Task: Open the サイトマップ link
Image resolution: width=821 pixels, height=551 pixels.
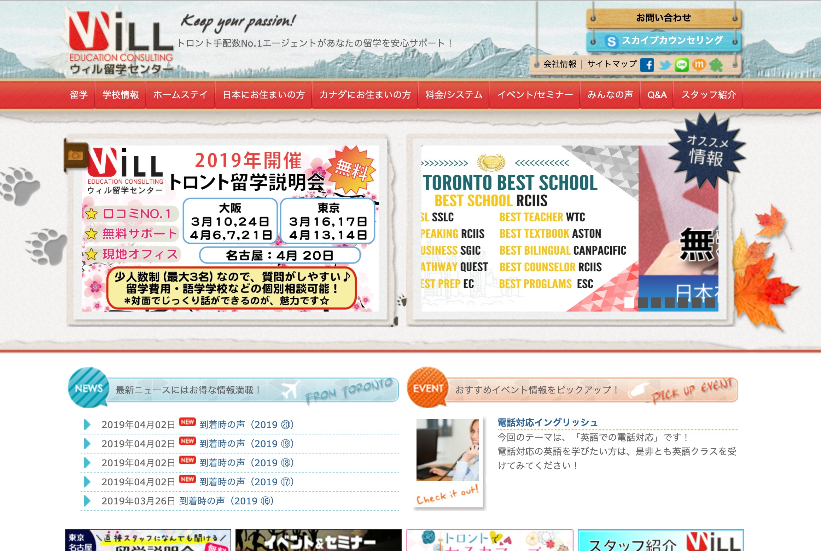Action: click(612, 64)
